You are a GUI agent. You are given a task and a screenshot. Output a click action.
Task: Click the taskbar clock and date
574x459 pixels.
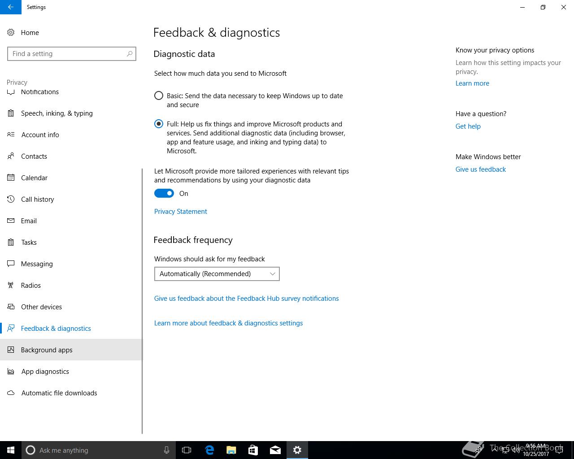(535, 450)
